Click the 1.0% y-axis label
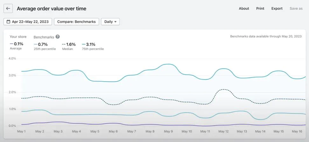The image size is (309, 142). click(x=12, y=109)
